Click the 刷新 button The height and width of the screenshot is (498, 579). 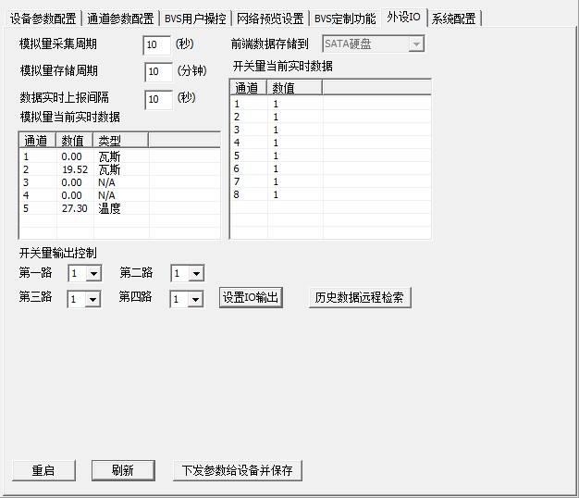[122, 470]
